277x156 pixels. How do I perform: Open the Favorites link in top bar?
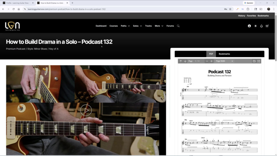tap(251, 16)
